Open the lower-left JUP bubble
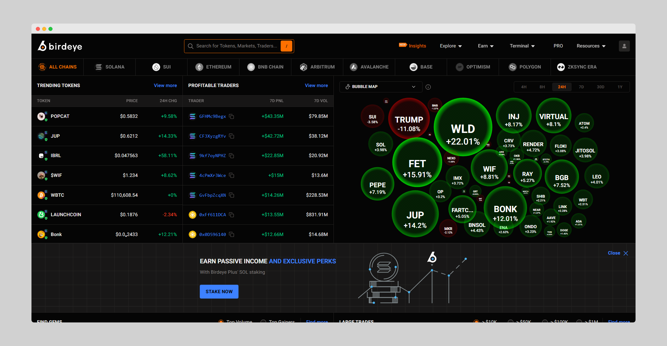Screen dimensions: 667x346 point(415,214)
